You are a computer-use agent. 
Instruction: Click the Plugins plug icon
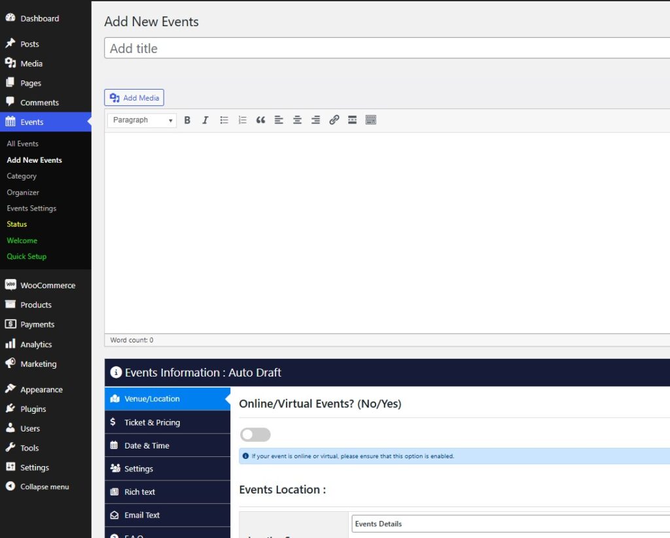click(x=10, y=408)
